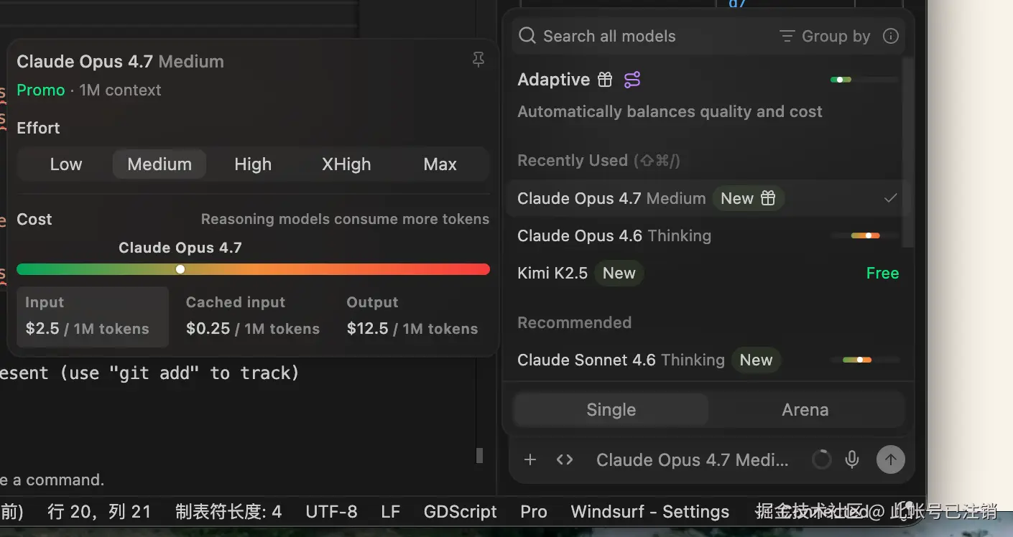The height and width of the screenshot is (537, 1013).
Task: Open the model selector in chat input
Action: coord(692,459)
